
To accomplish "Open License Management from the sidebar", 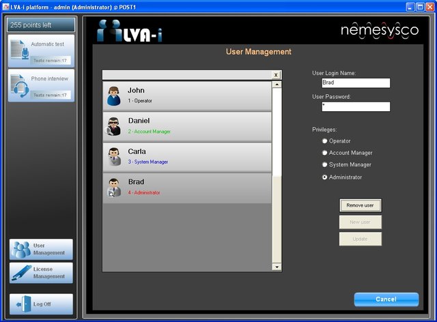I will pyautogui.click(x=41, y=273).
